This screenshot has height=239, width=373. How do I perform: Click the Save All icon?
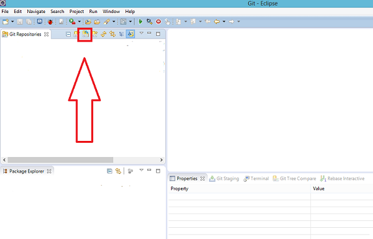pos(29,22)
